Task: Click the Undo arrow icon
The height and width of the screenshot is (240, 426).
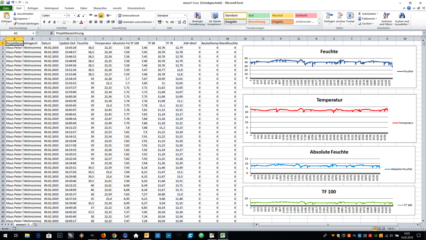Action: pos(13,2)
